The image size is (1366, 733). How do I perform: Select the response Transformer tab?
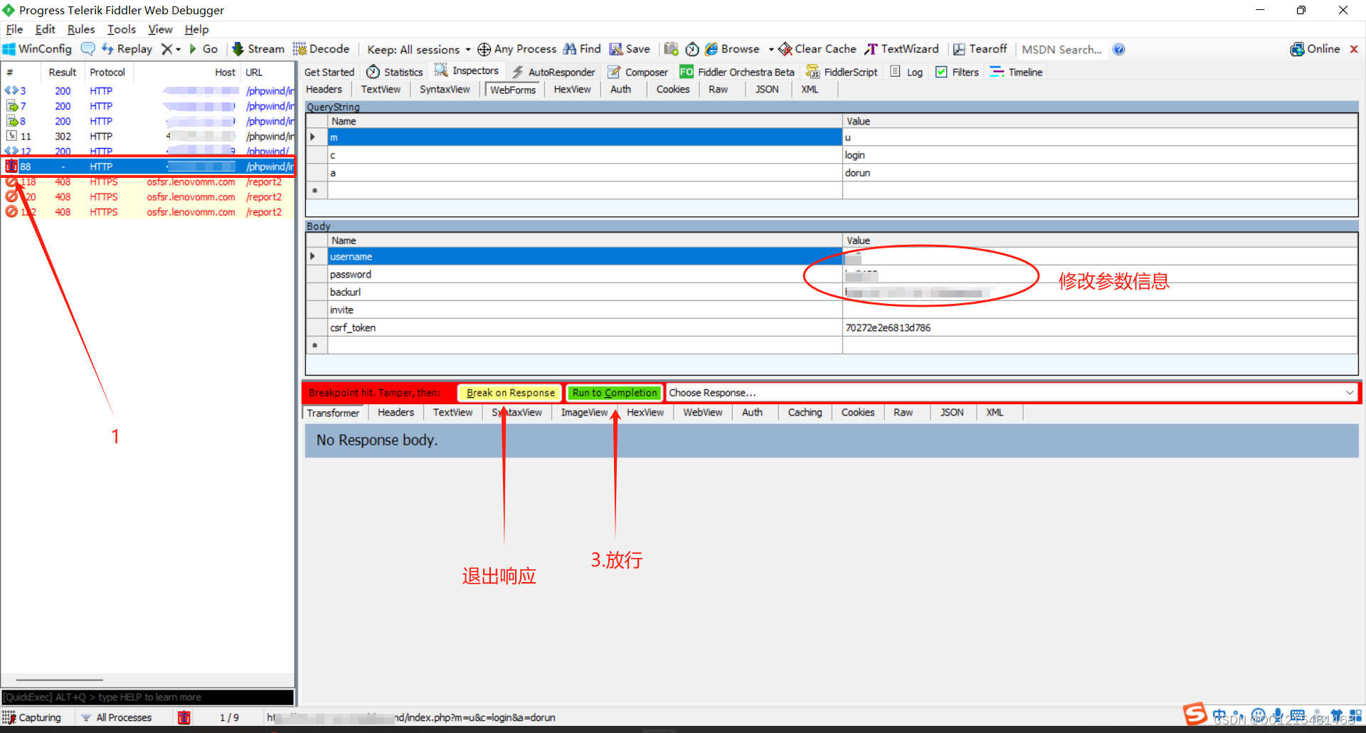tap(333, 413)
